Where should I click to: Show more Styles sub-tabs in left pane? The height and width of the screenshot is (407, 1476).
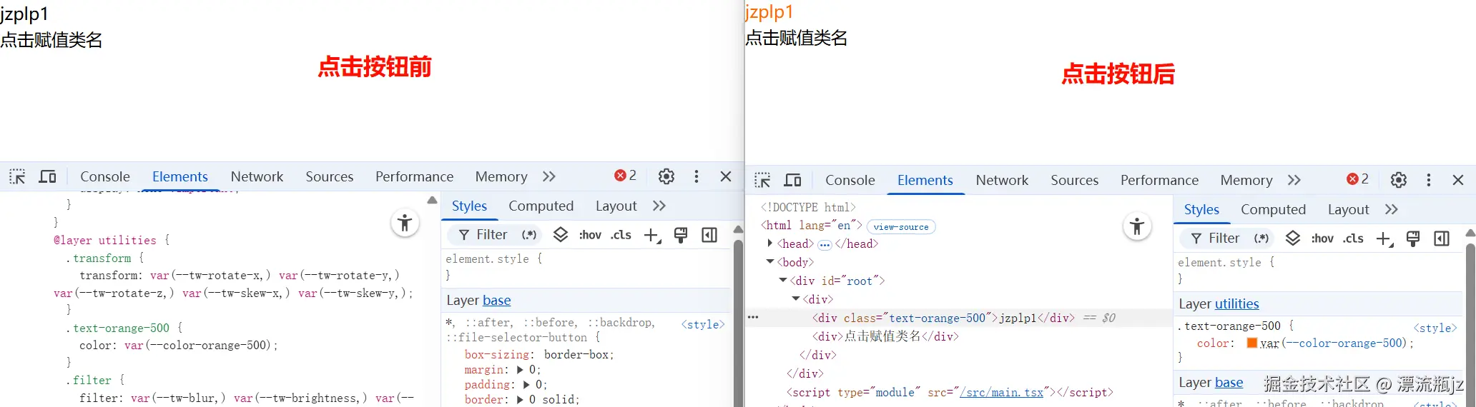tap(659, 206)
